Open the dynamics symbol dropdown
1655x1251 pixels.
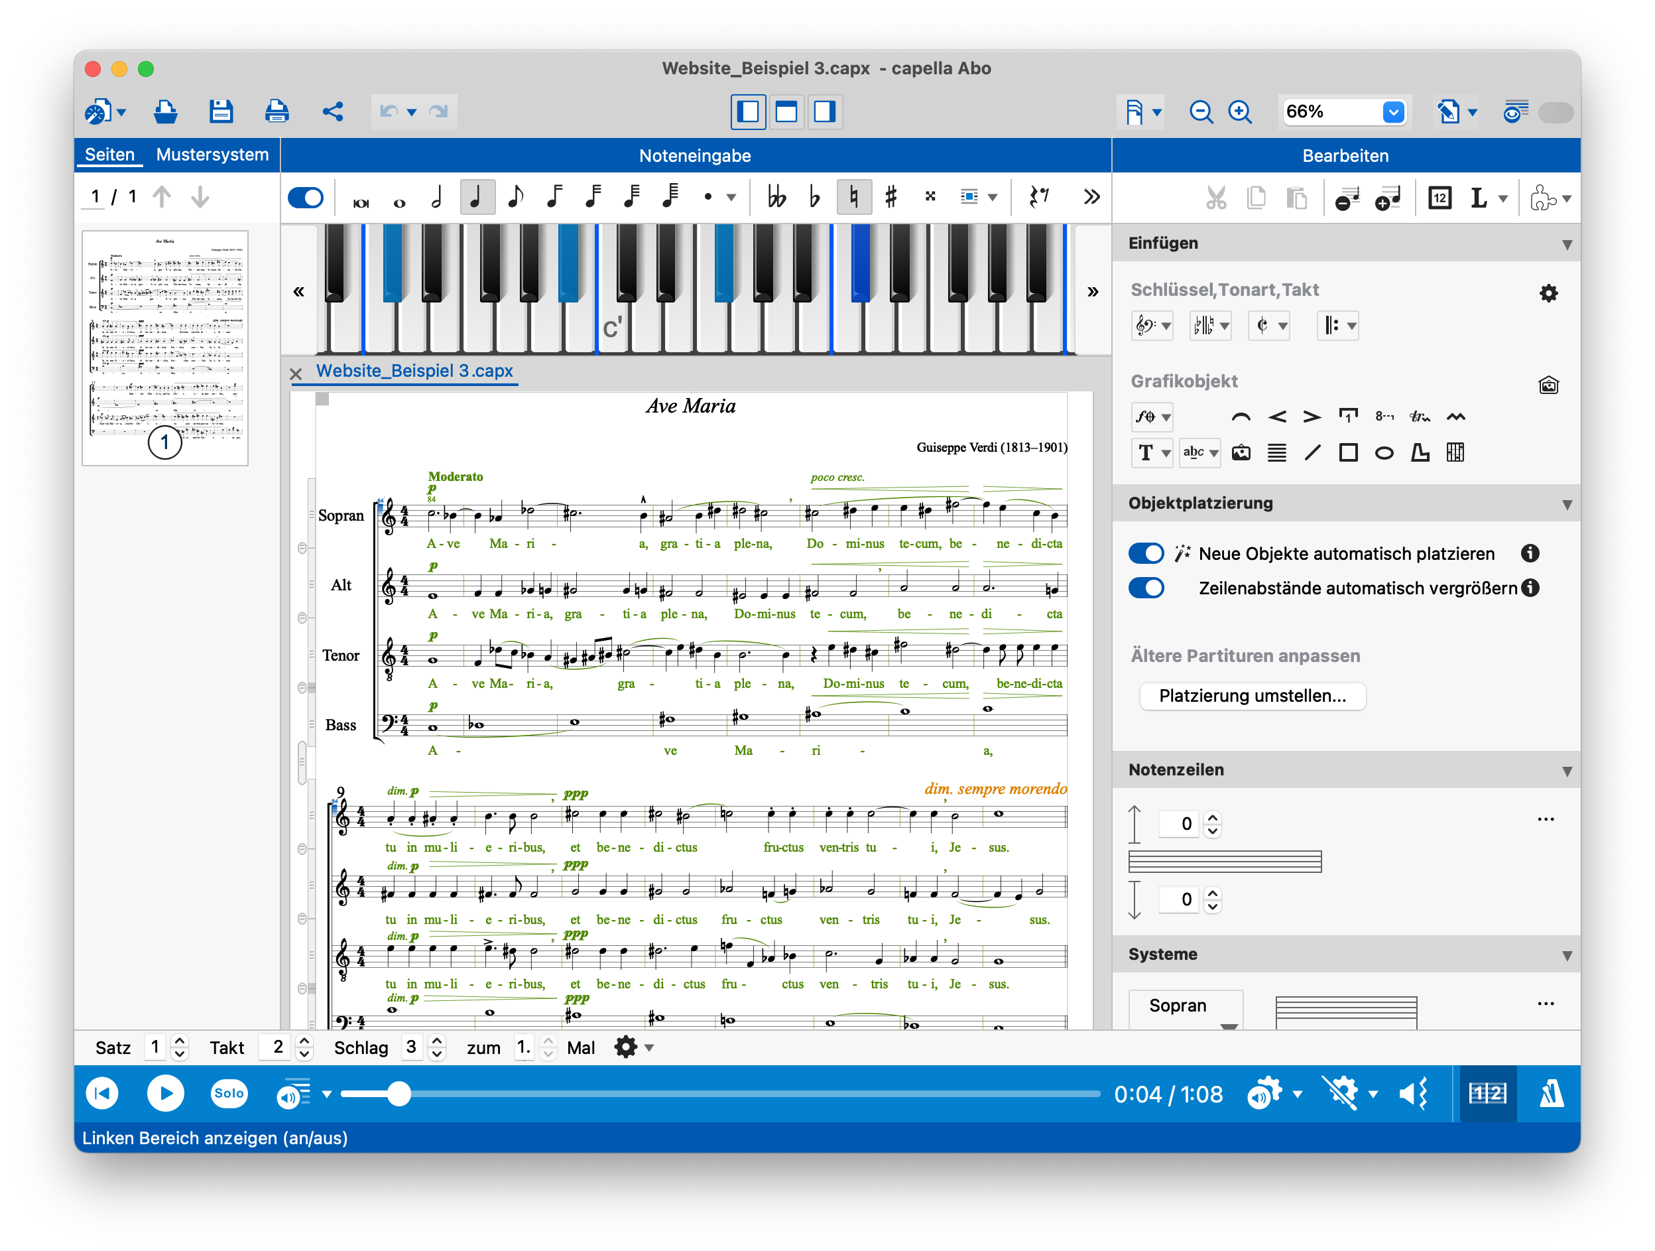tap(1152, 417)
